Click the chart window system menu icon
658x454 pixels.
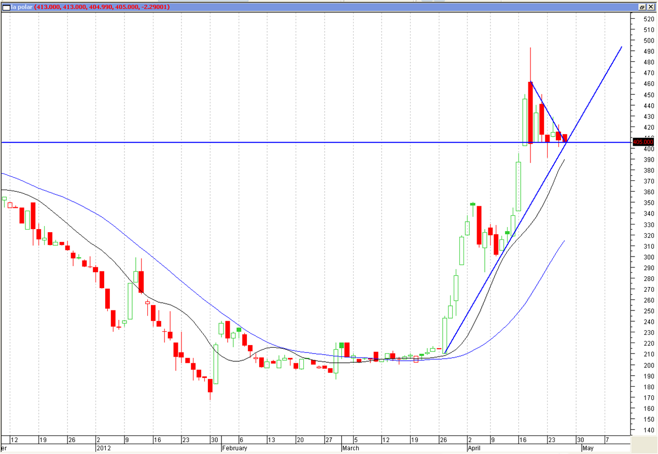6,7
